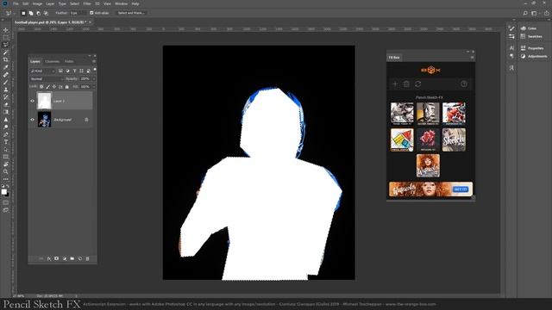Click Subtract from Selection mode icon
The width and height of the screenshot is (552, 310).
[38, 13]
